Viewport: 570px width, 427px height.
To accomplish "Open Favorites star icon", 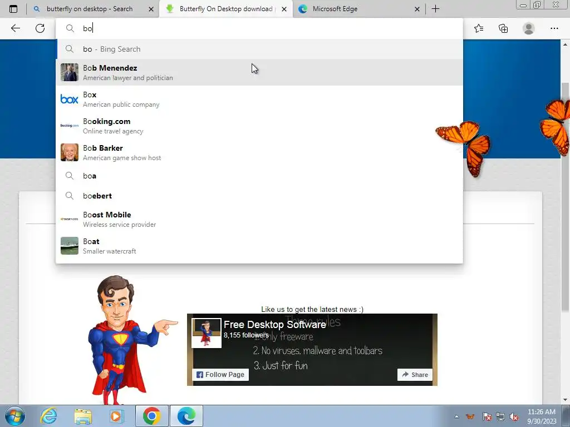I will pos(479,28).
